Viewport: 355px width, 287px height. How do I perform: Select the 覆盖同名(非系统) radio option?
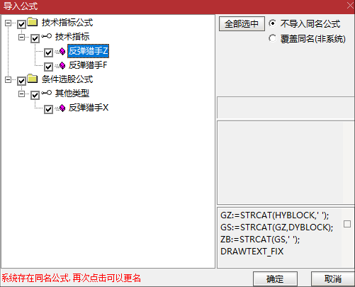click(273, 38)
